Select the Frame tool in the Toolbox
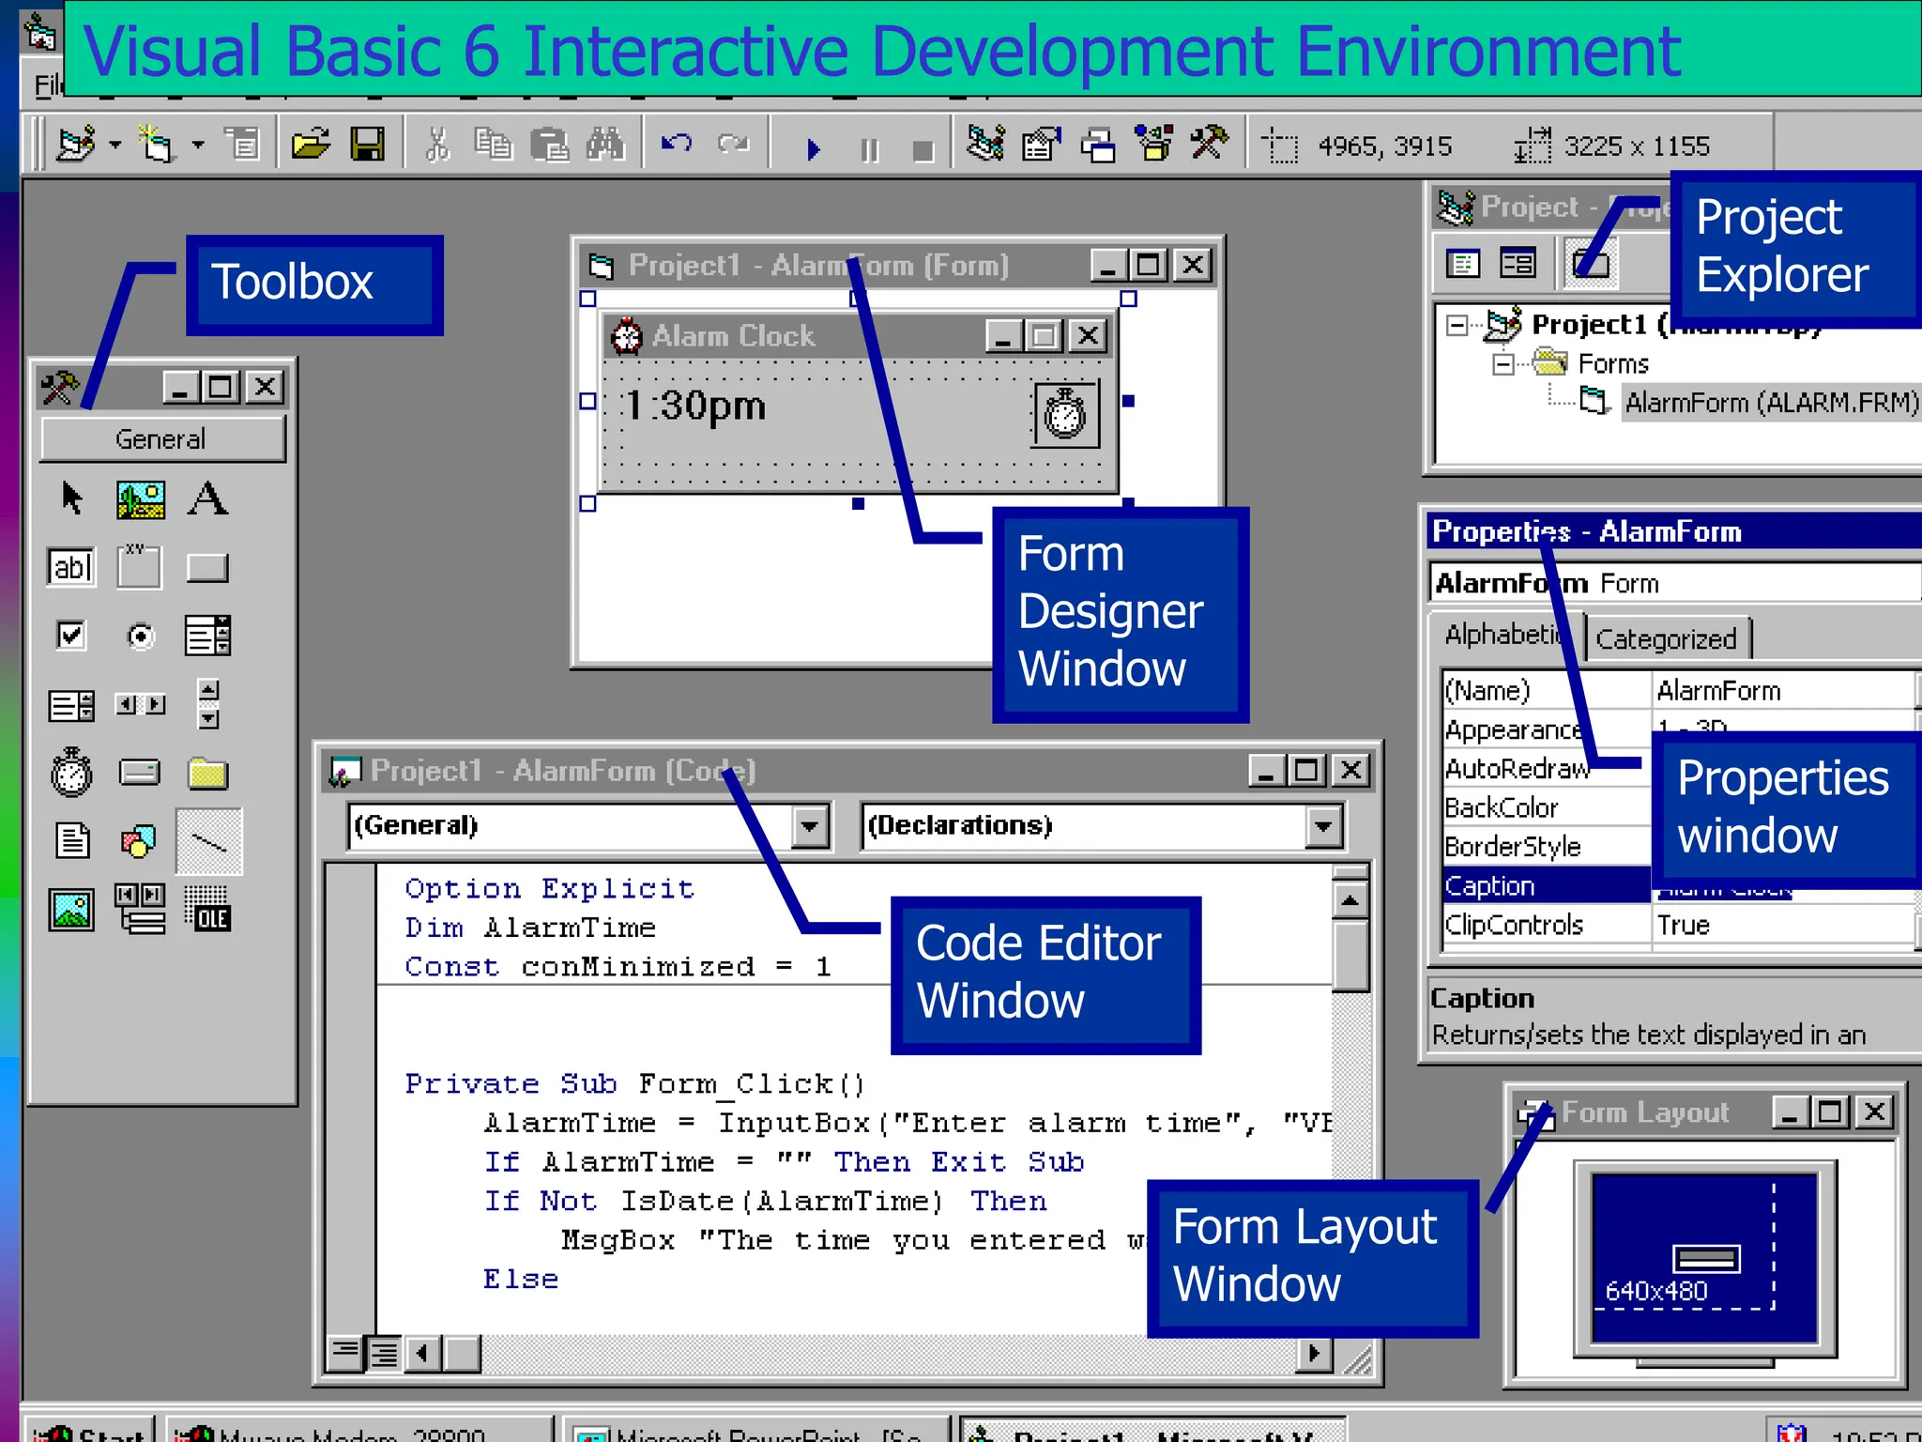This screenshot has width=1922, height=1442. pyautogui.click(x=139, y=567)
